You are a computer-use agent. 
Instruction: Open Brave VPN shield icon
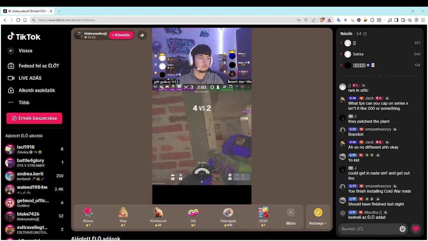416,20
